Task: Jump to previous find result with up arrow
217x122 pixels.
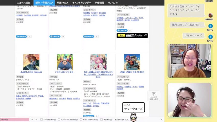Action: (x=32, y=119)
